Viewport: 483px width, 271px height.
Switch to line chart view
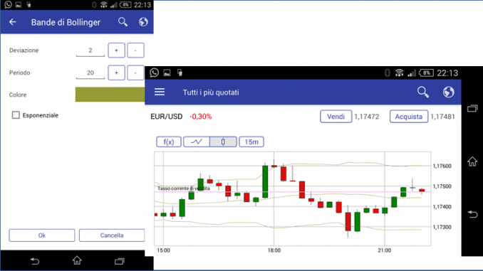197,142
